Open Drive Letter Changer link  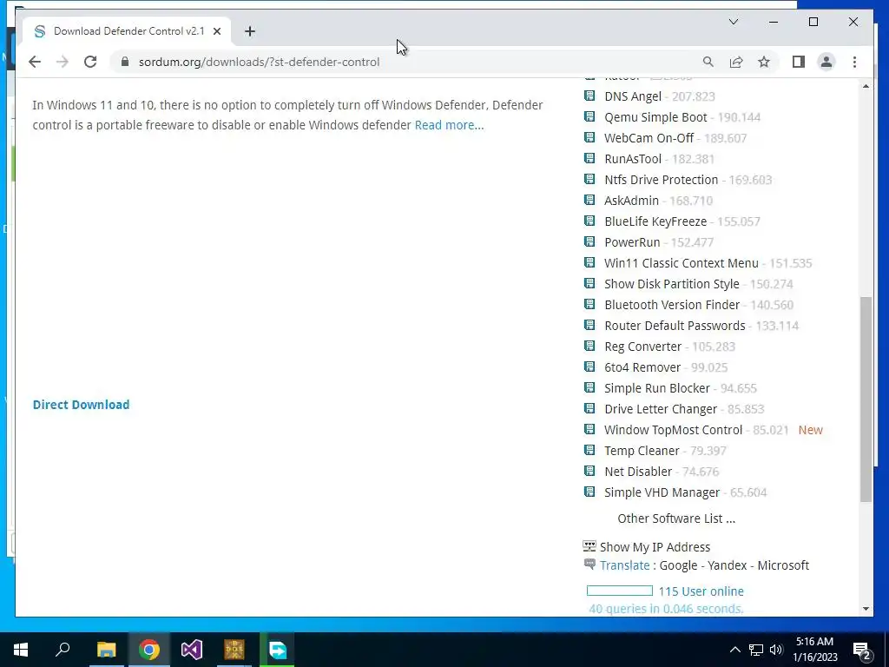(661, 409)
